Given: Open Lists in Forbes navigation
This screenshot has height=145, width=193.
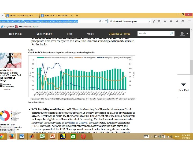Looking at the screenshot, I should tap(70, 34).
